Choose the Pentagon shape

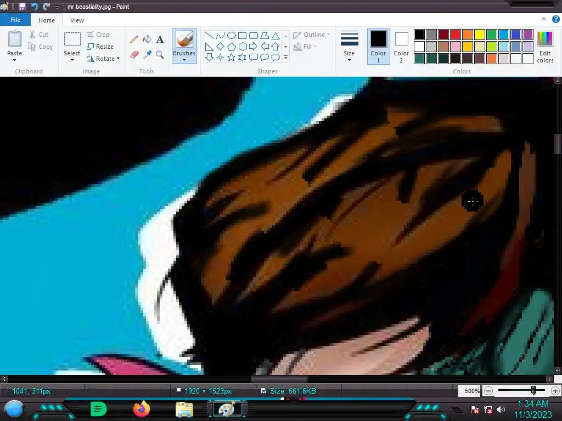tap(232, 47)
